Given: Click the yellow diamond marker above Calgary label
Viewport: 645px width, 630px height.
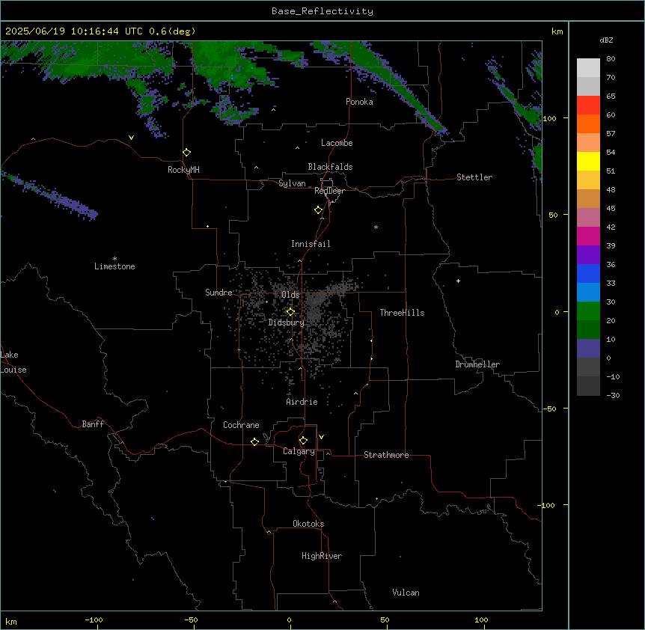Looking at the screenshot, I should tap(303, 441).
